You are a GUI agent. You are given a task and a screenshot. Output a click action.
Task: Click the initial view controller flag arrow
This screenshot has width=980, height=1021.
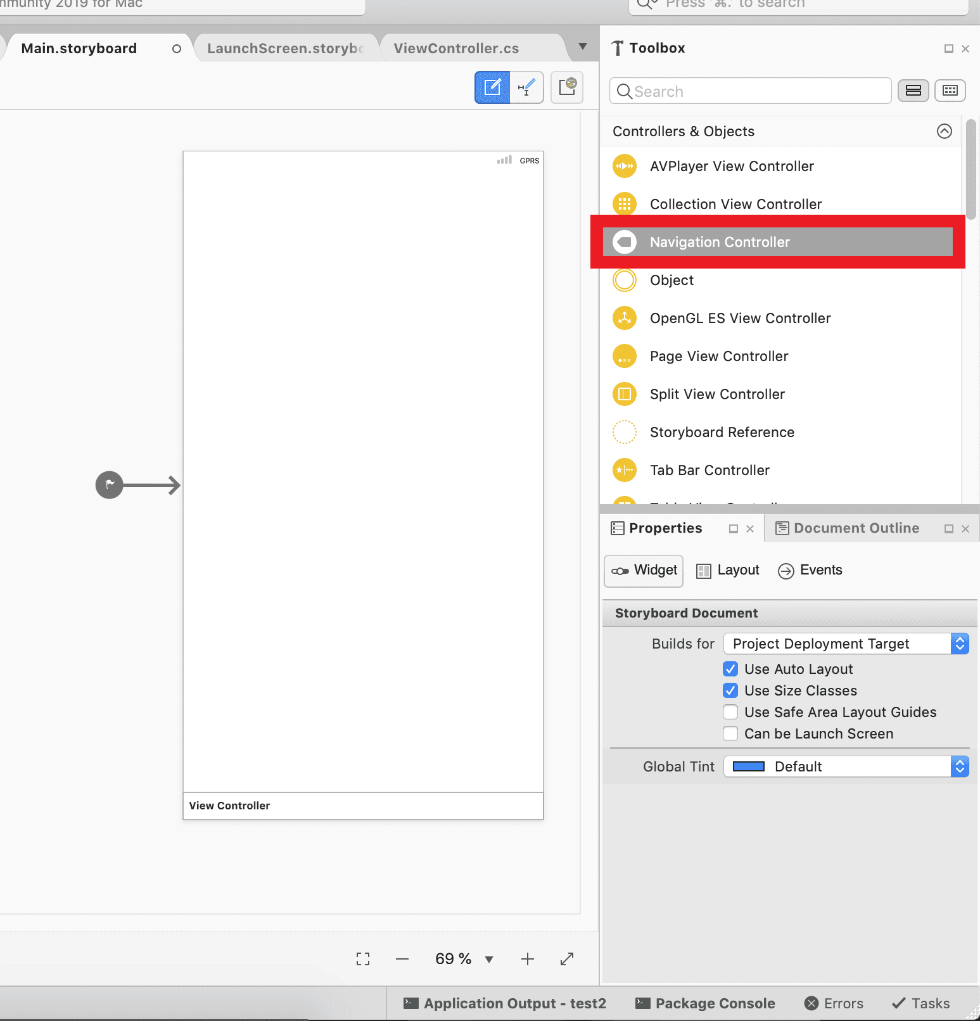click(110, 485)
